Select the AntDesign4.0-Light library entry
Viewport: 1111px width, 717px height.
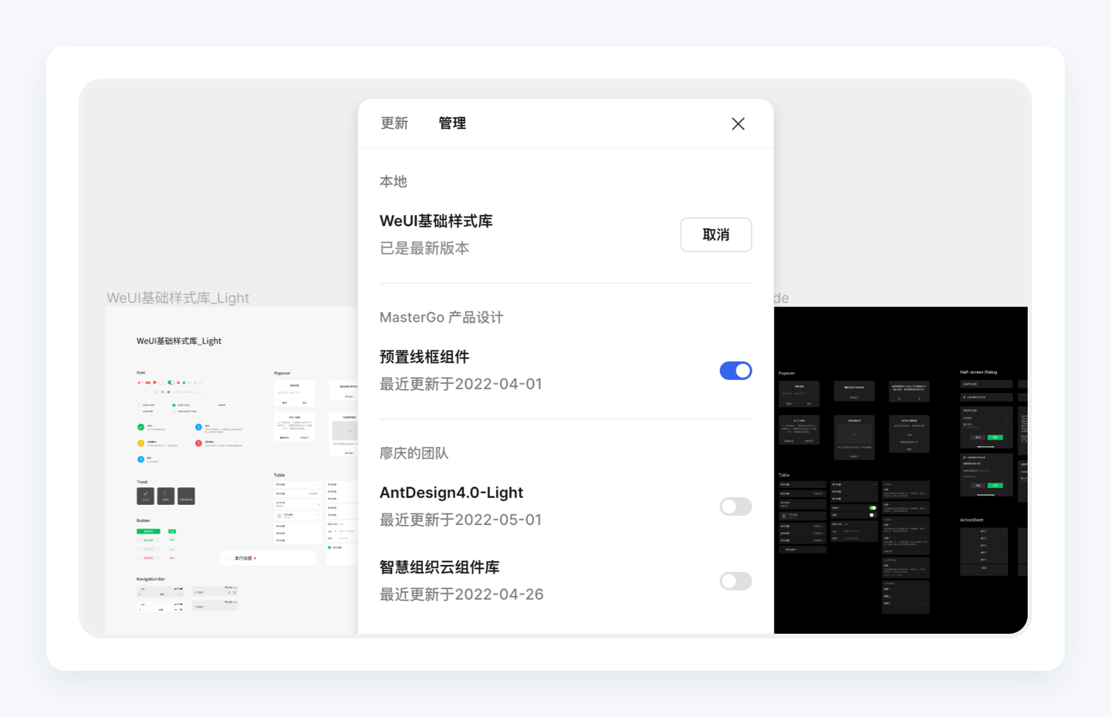tap(451, 493)
